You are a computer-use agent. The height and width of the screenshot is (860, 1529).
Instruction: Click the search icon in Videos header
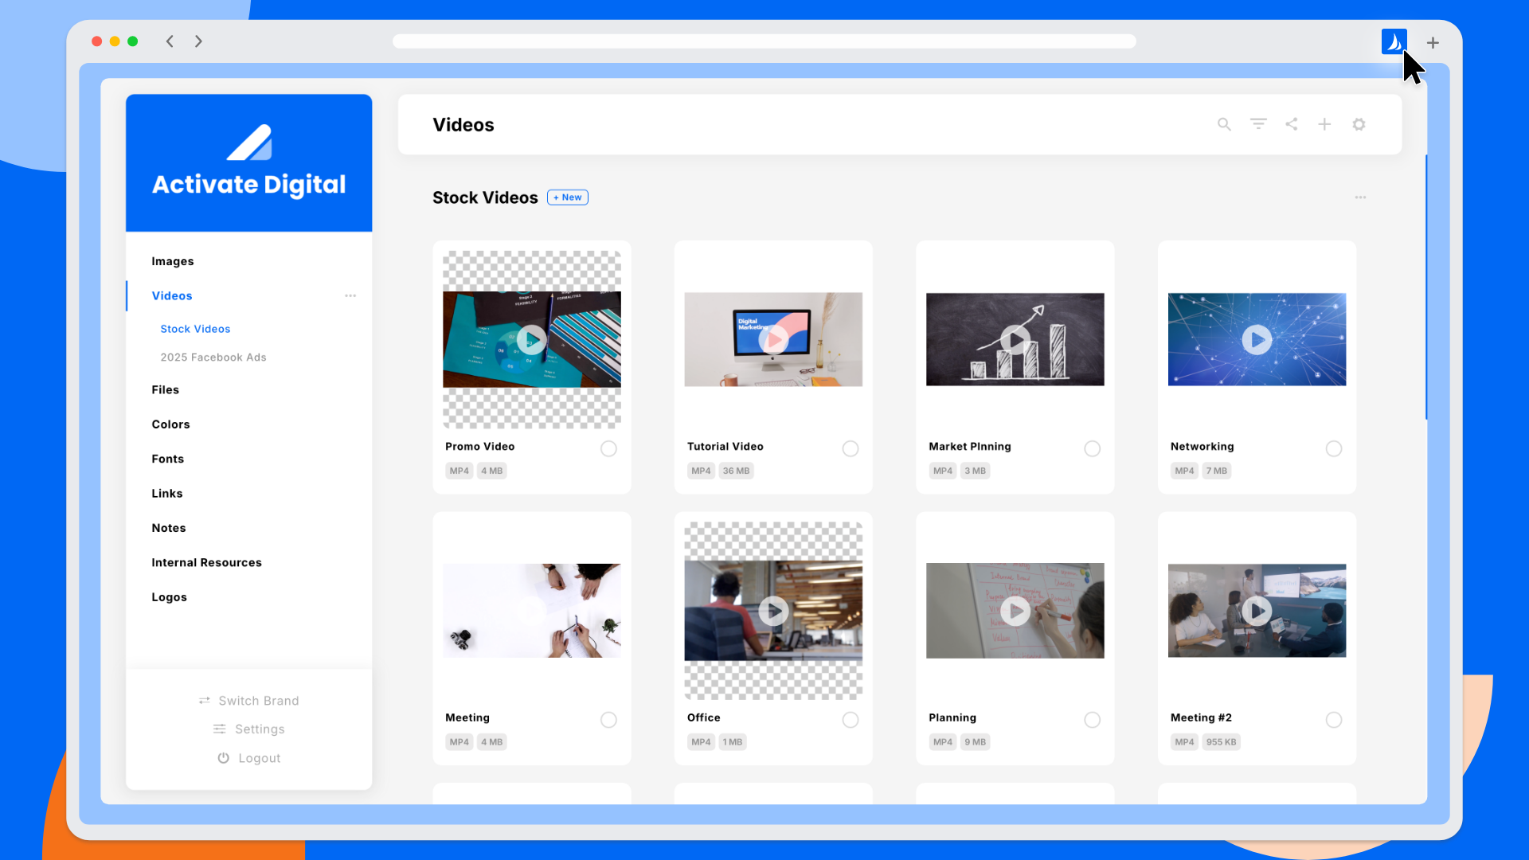pos(1223,124)
